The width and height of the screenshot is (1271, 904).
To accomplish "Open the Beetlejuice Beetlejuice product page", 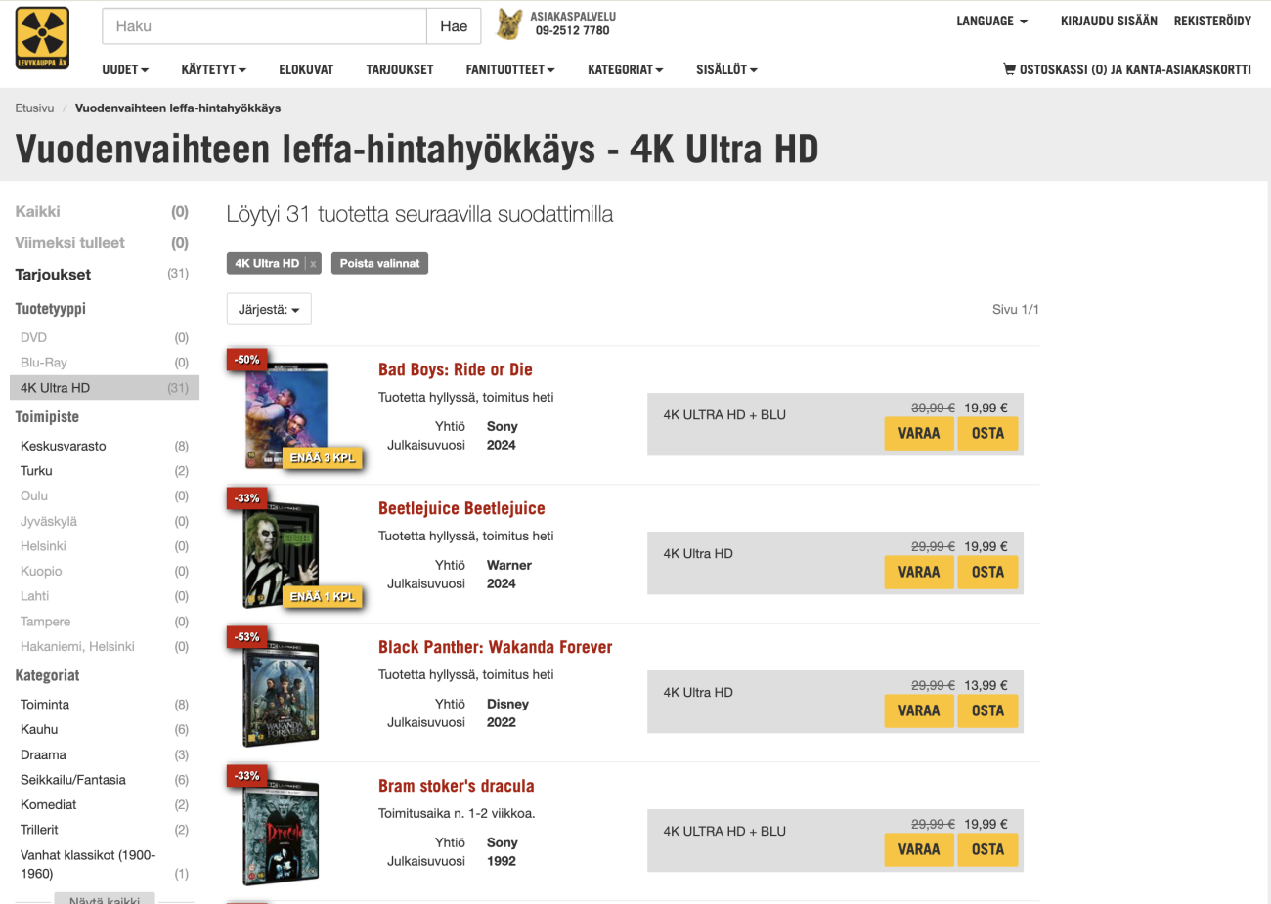I will pyautogui.click(x=461, y=508).
